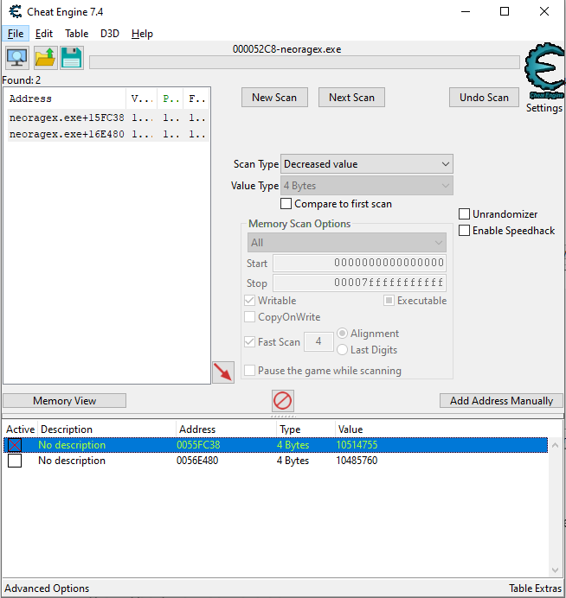Open the Edit menu

point(44,34)
